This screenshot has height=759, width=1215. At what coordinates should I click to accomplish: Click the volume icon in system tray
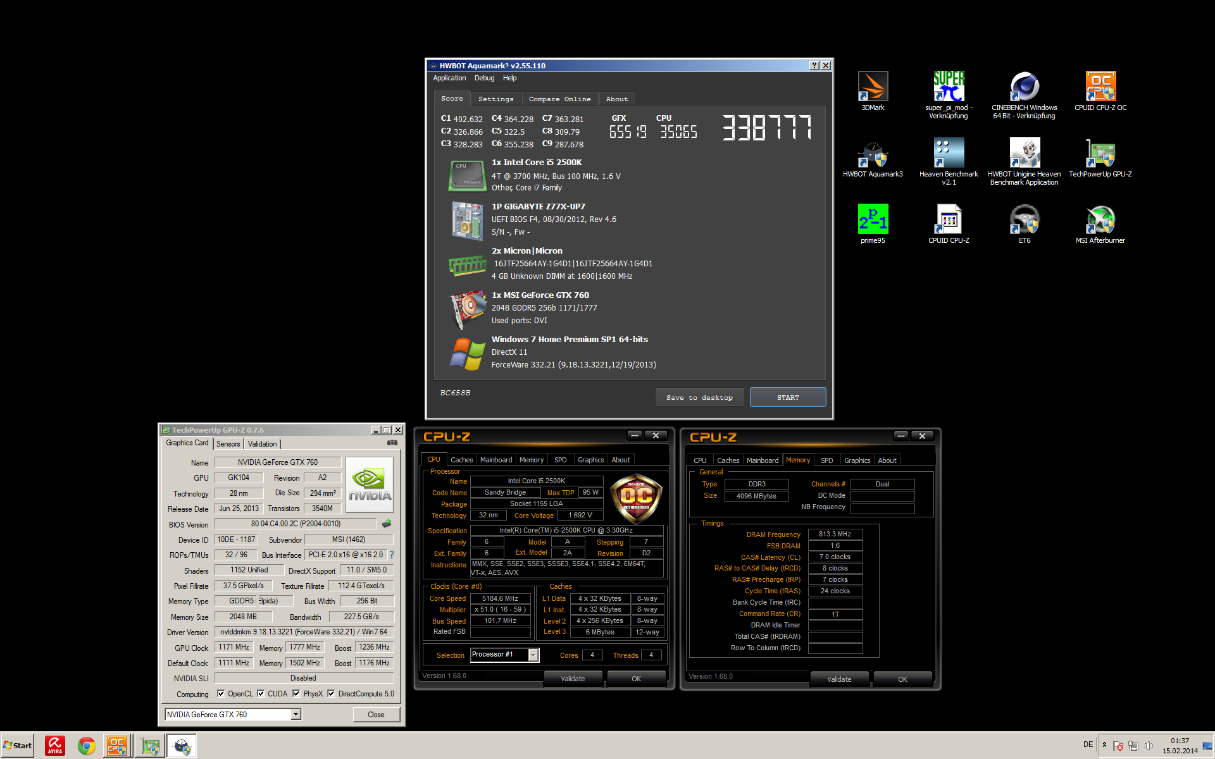point(1149,746)
